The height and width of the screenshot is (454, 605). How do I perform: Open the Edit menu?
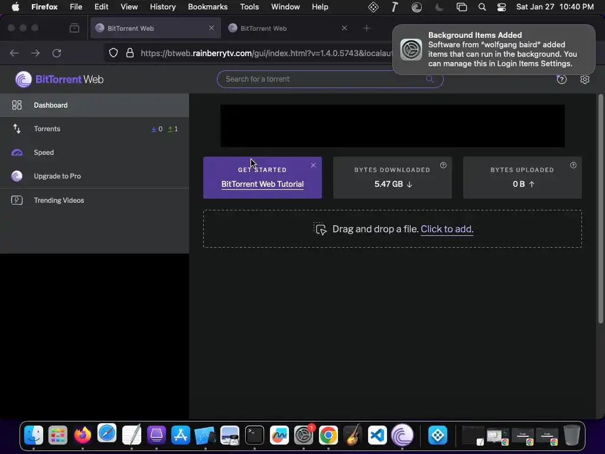(x=101, y=7)
